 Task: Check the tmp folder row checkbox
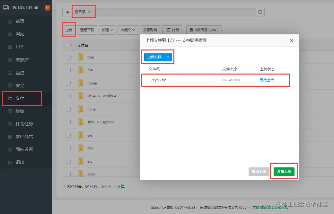[x=68, y=57]
